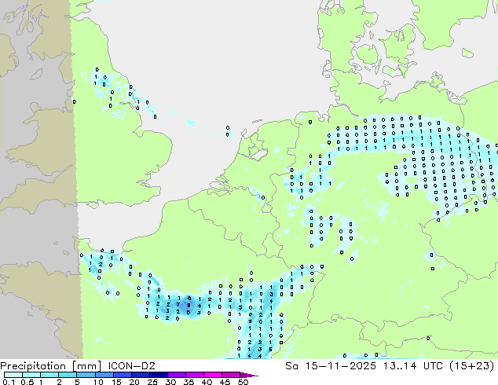
Task: Click the legend label '50'
Action: point(243,382)
